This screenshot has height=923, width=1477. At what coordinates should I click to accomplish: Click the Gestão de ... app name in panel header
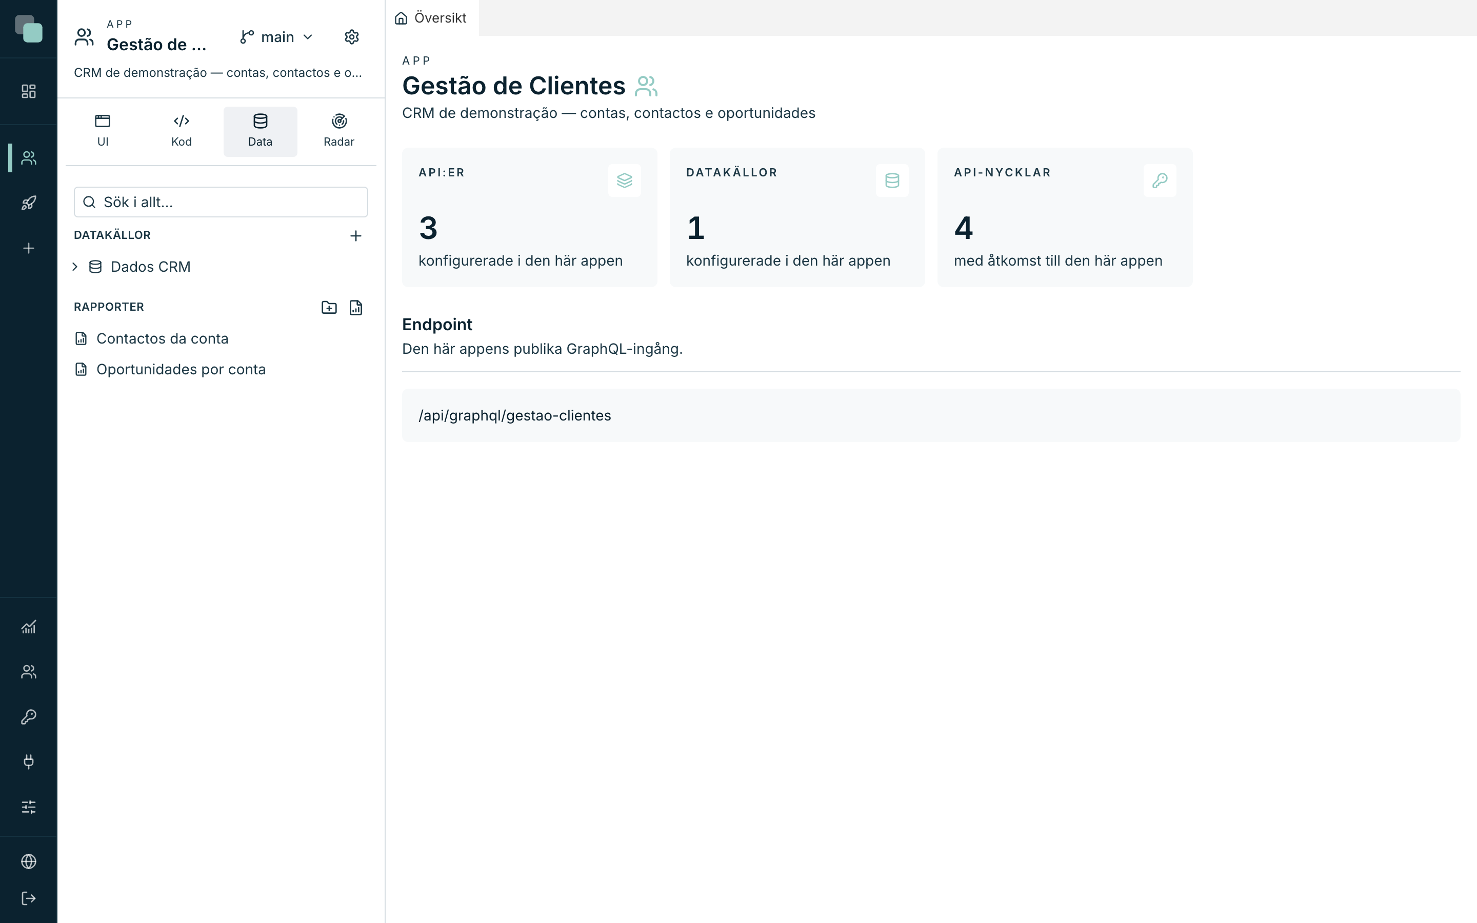click(x=157, y=45)
